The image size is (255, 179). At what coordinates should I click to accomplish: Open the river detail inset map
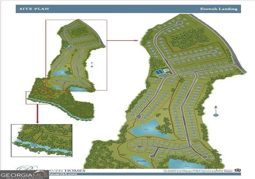click(41, 140)
